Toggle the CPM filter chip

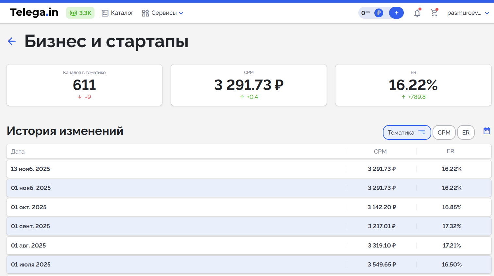[x=444, y=132]
